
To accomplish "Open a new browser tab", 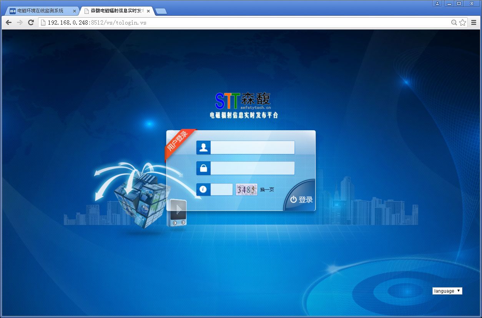I will point(161,11).
